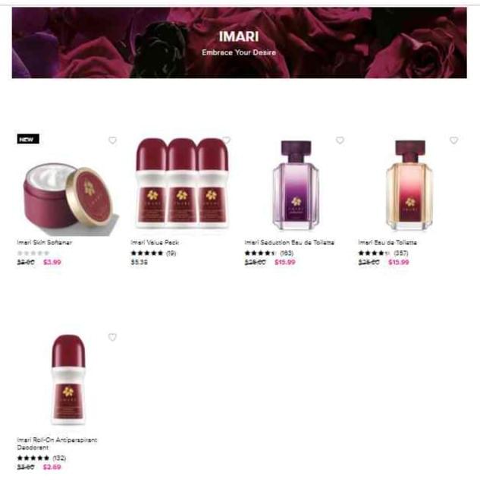Click the Imari Skin Softener title link
480x485 pixels.
45,243
